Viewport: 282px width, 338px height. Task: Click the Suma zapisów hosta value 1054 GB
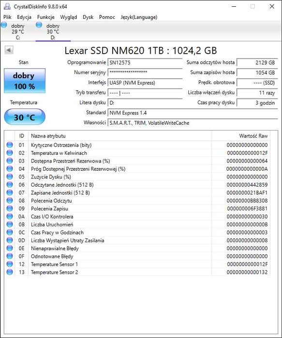click(257, 73)
